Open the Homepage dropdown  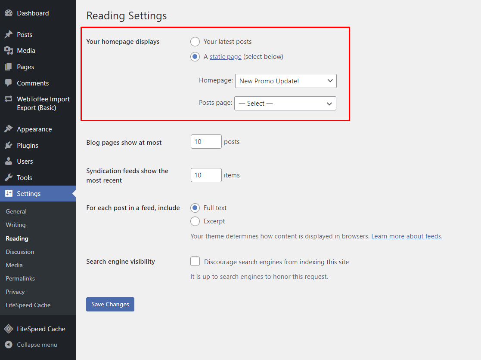[285, 81]
